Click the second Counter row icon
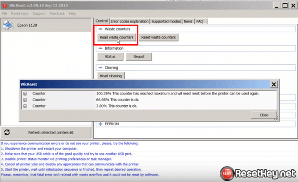This screenshot has height=182, width=298. click(x=25, y=100)
